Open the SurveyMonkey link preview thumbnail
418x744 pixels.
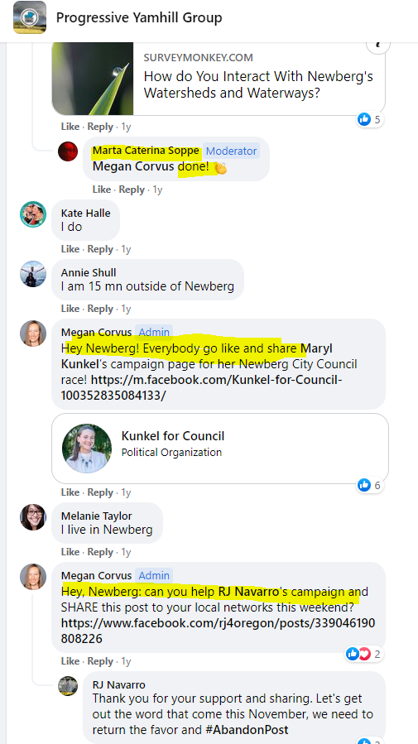(93, 79)
